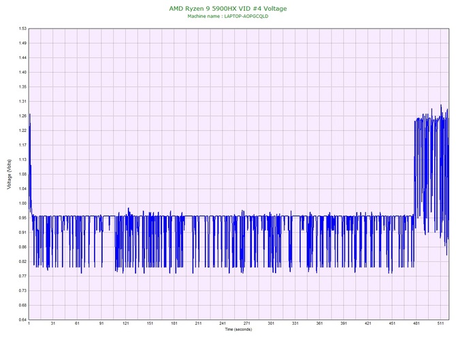Click the 421 seconds time tick label
The image size is (456, 341).
368,323
